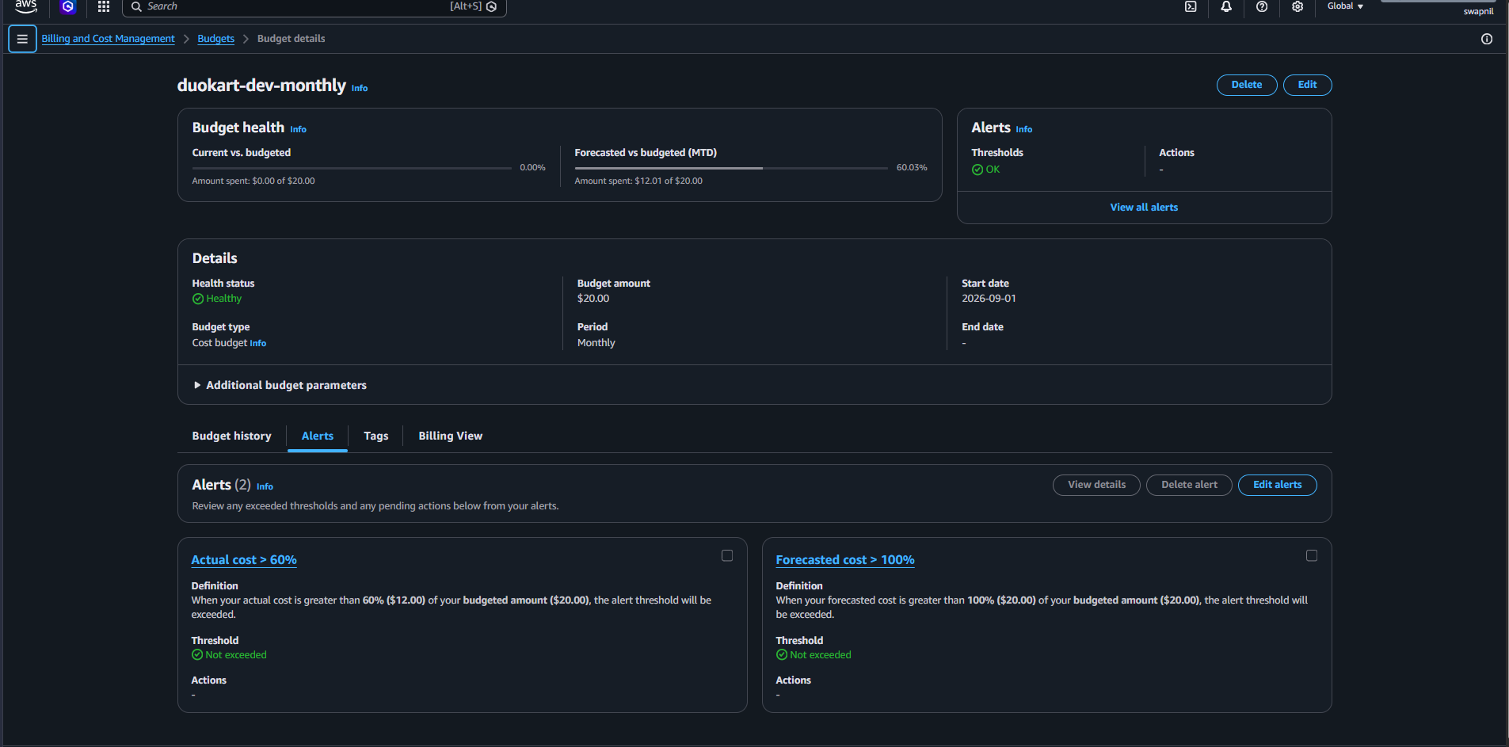This screenshot has width=1509, height=747.
Task: Click the purple console app icon
Action: click(x=68, y=6)
